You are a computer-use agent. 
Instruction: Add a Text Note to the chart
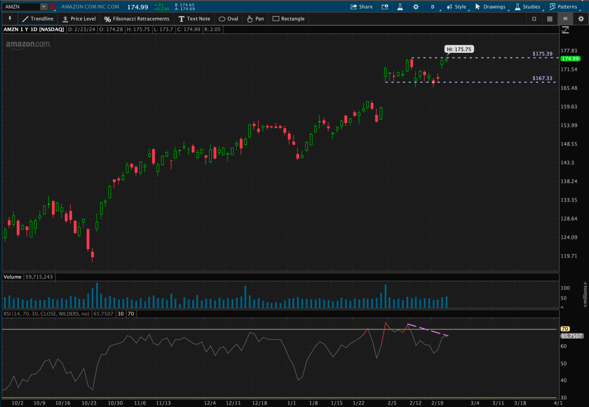[x=194, y=18]
